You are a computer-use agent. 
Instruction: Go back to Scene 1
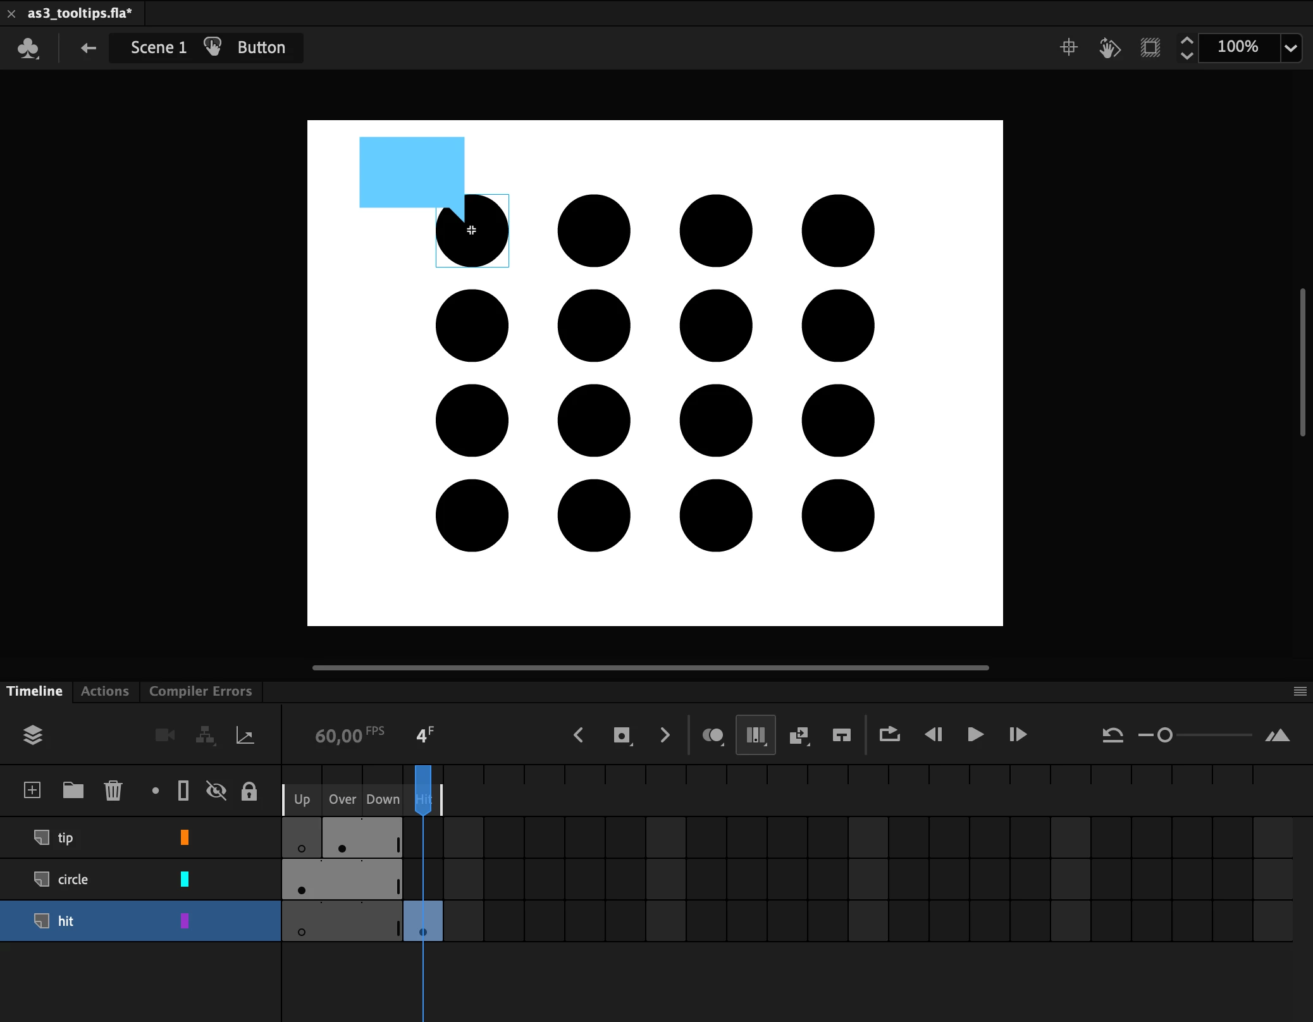pos(158,47)
